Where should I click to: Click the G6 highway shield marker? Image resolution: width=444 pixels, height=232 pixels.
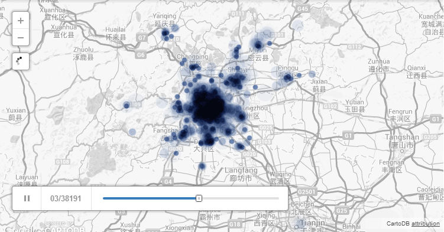pyautogui.click(x=141, y=55)
